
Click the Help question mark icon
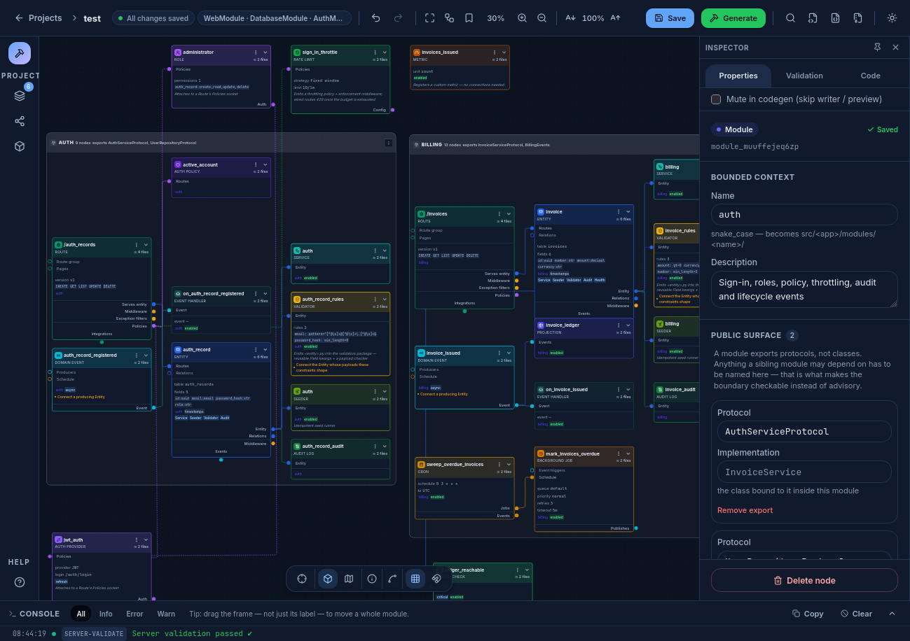pyautogui.click(x=20, y=582)
